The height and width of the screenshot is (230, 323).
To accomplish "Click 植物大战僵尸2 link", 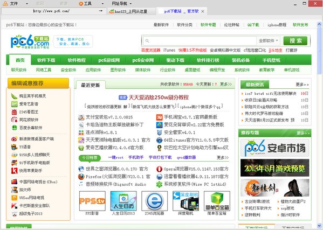I will pos(293,201).
